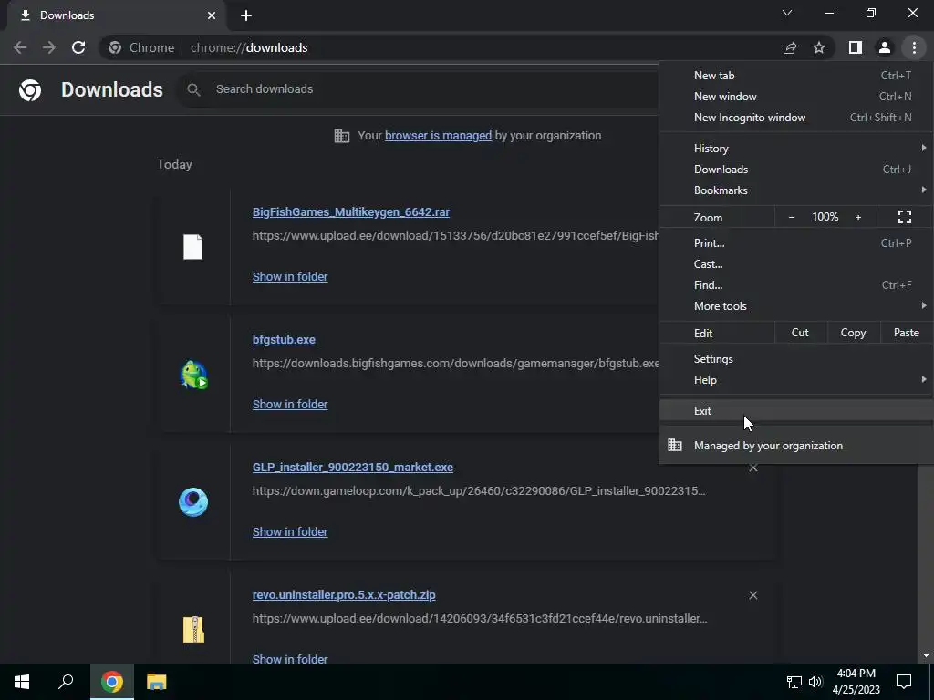Expand the Bookmarks submenu
Screen dimensions: 934x700
[x=795, y=190]
